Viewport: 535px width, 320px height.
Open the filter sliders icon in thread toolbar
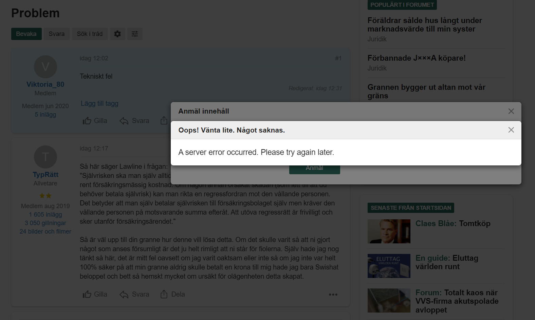(135, 34)
